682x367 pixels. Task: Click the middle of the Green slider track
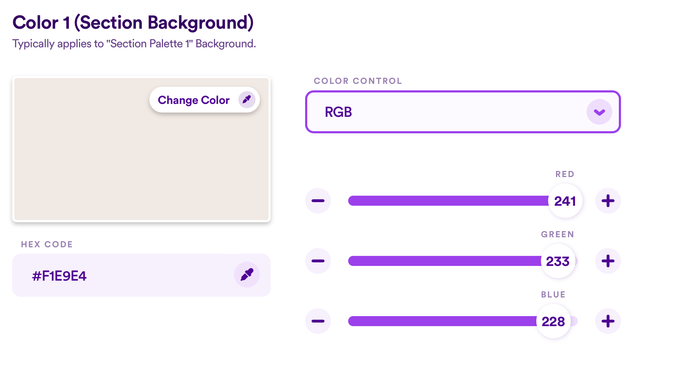(463, 261)
